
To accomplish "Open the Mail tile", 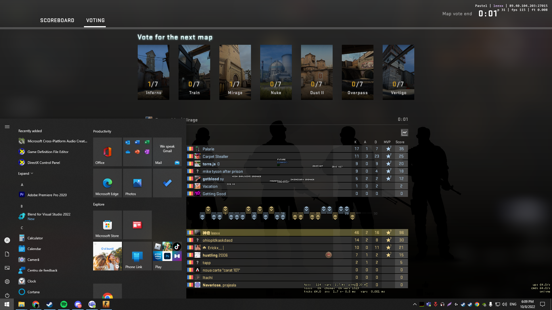I will pos(167,152).
